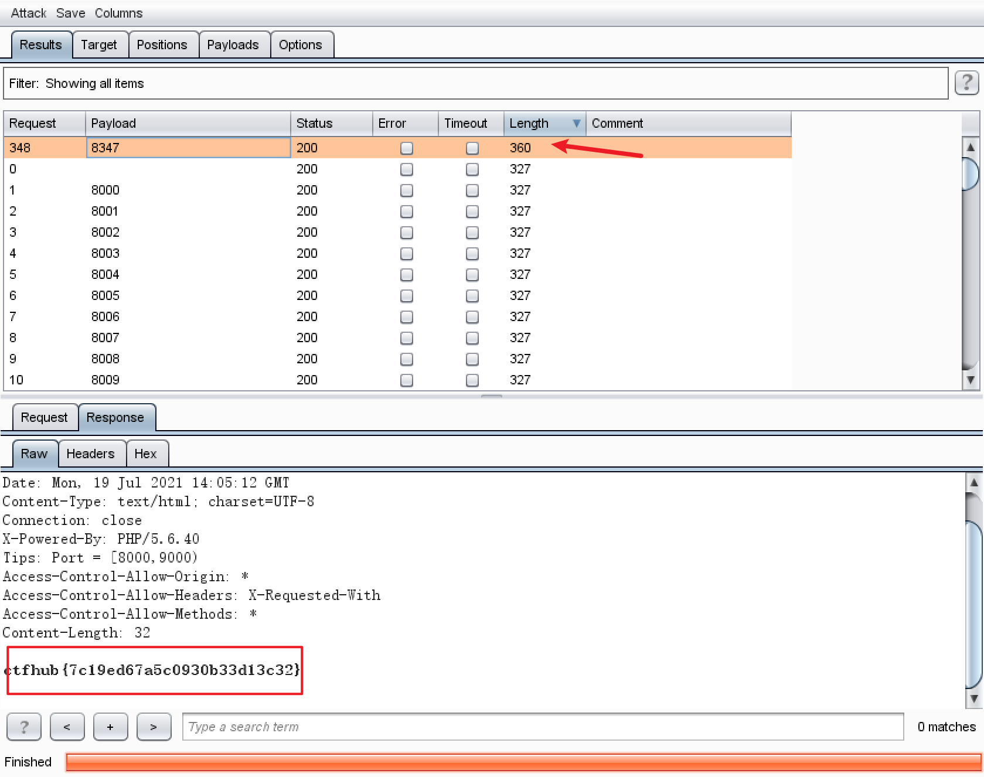Select payload cell 8347
Image resolution: width=984 pixels, height=777 pixels.
coord(188,148)
